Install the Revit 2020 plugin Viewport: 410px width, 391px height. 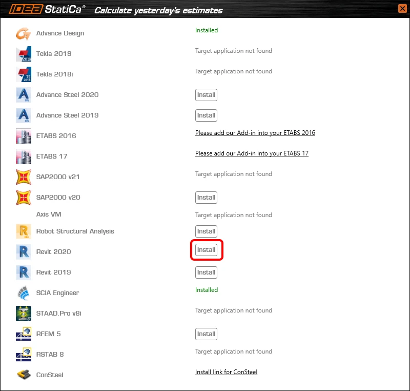[x=206, y=250]
